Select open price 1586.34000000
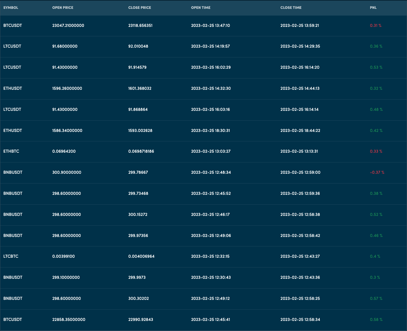Image resolution: width=407 pixels, height=331 pixels. click(x=67, y=130)
